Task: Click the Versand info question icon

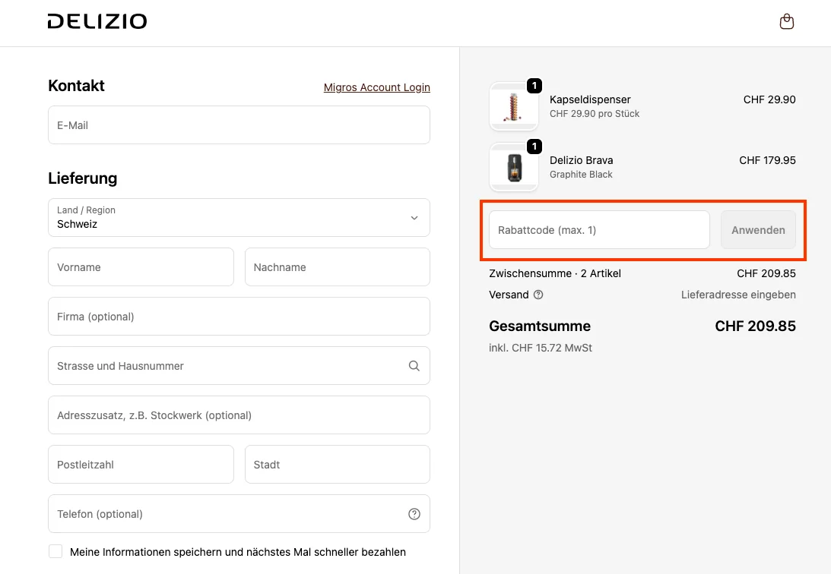Action: point(538,295)
